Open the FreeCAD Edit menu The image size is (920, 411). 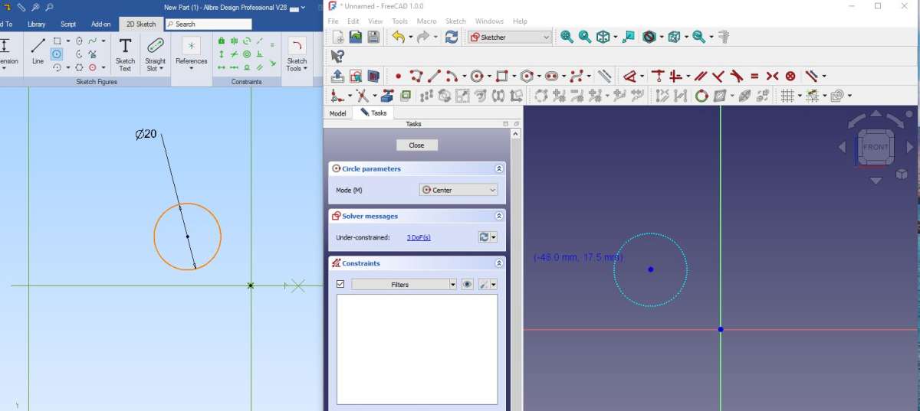point(353,21)
